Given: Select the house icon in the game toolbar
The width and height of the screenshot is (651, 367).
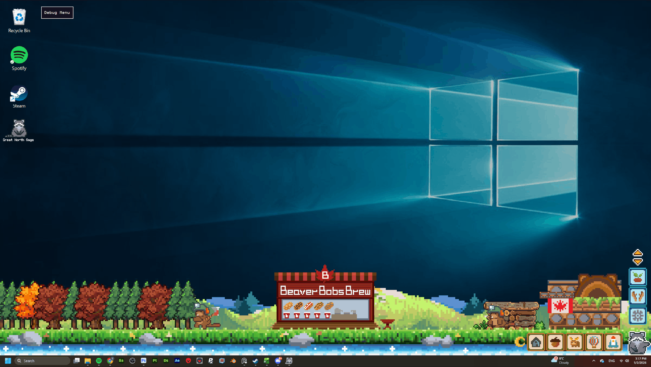Looking at the screenshot, I should [536, 342].
